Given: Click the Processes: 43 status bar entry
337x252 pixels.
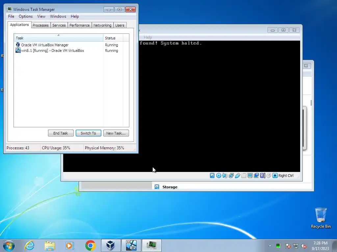Looking at the screenshot, I should tap(18, 148).
